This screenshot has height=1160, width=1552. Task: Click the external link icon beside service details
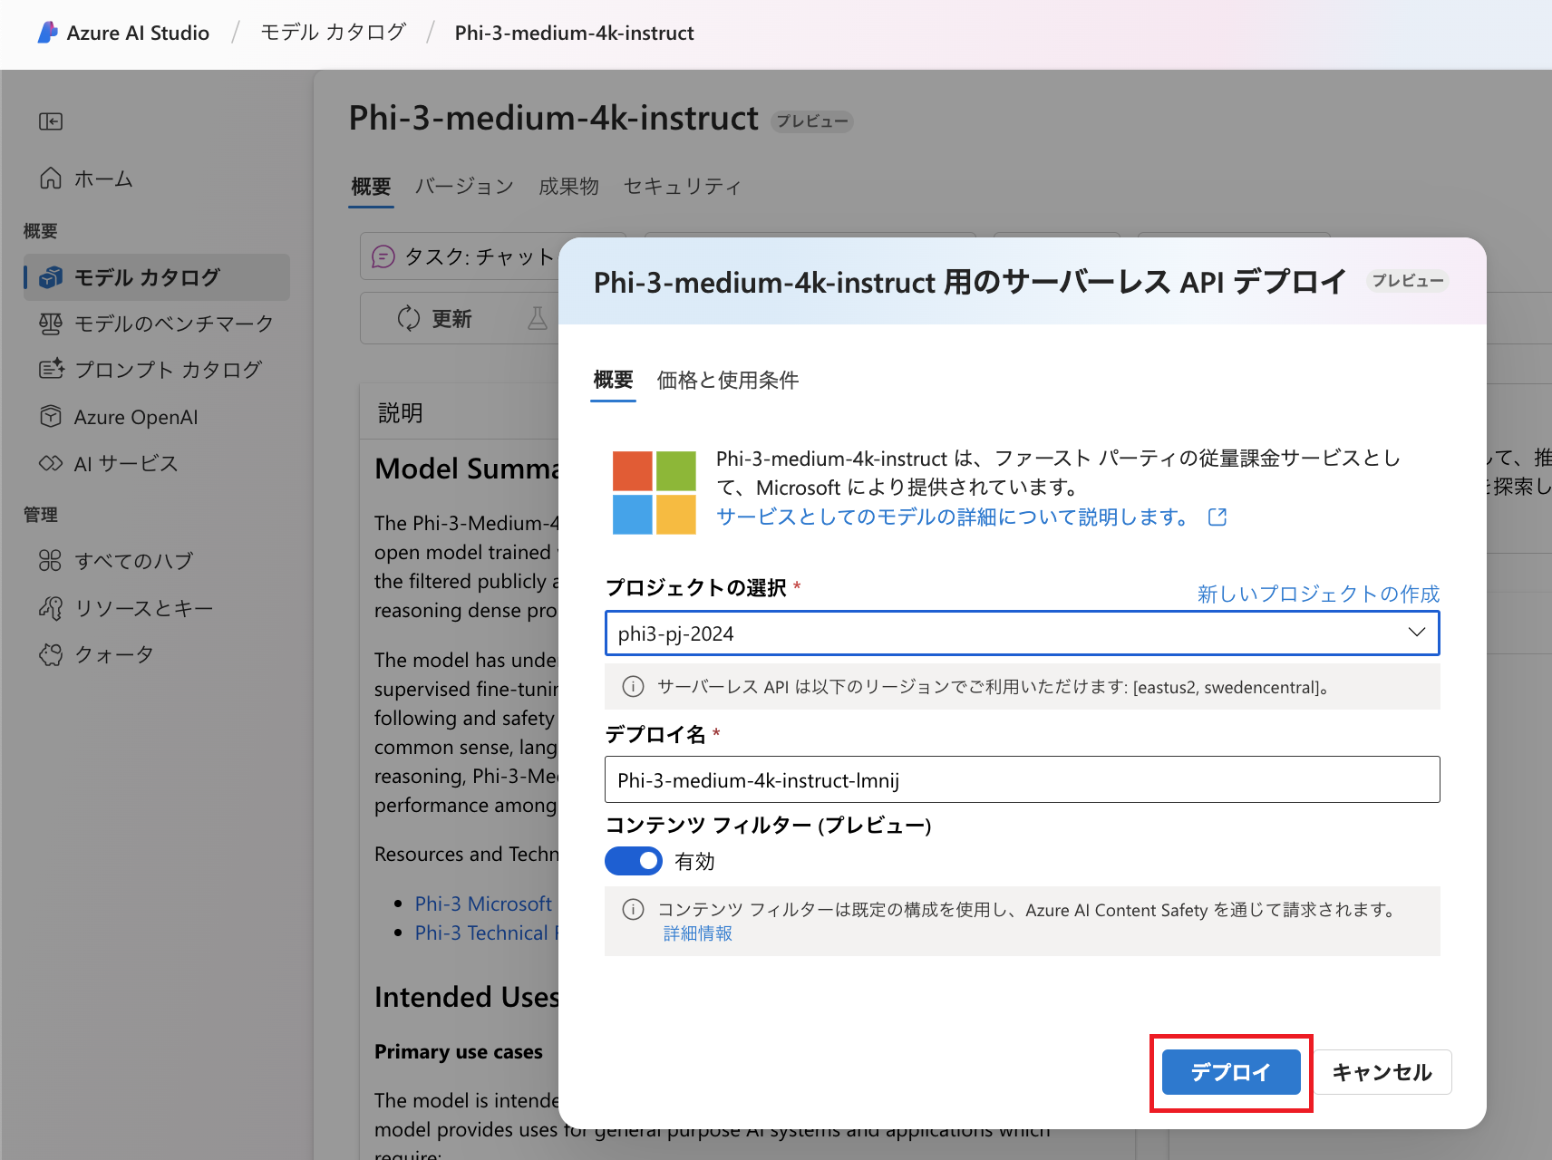1217,517
